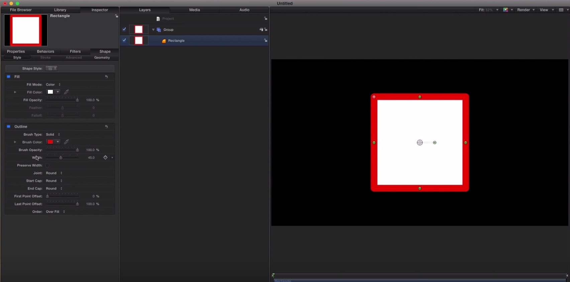Add a keyframe for Width
The image size is (570, 282).
pyautogui.click(x=105, y=157)
